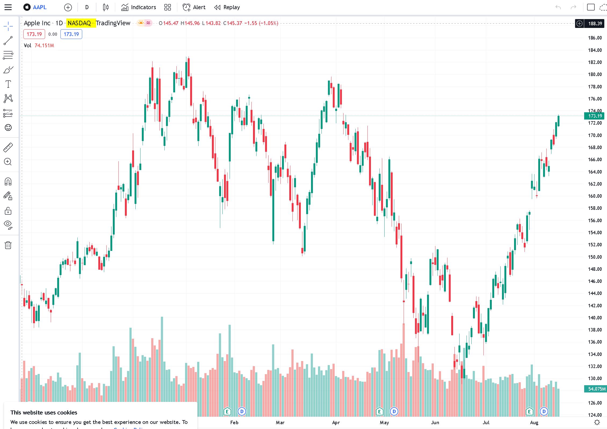Click the market status sun icon

coord(140,23)
